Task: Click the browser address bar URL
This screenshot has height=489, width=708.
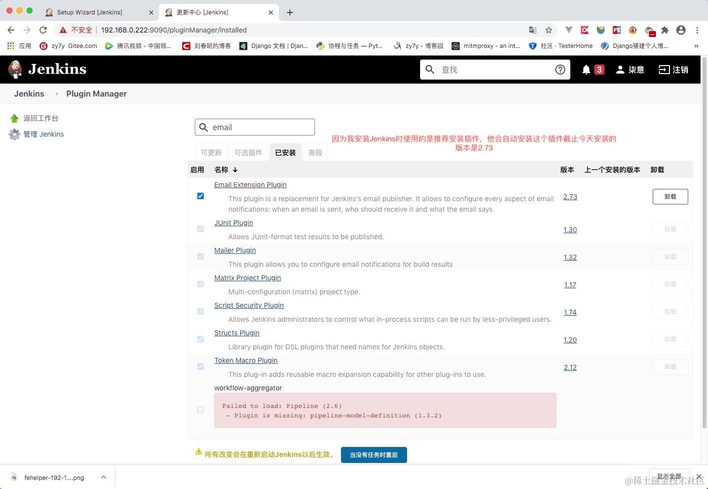Action: (x=174, y=30)
